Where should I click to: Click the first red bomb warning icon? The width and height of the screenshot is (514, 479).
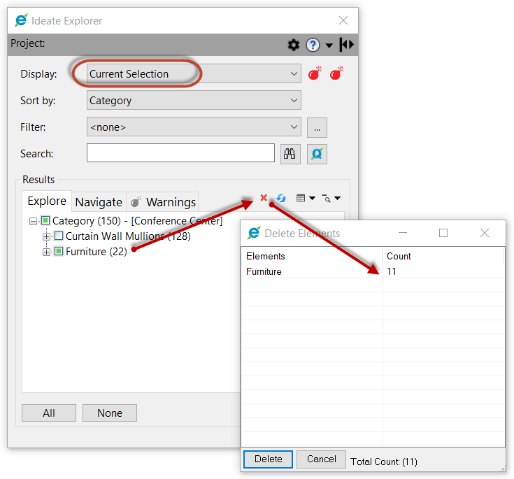[x=315, y=73]
